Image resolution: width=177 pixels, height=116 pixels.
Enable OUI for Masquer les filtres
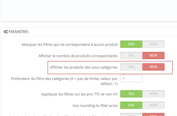click(x=131, y=44)
